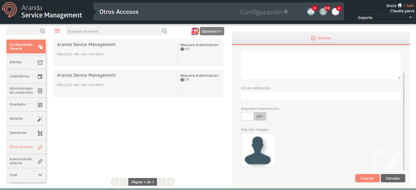Click the Autenticación externa link icon
The height and width of the screenshot is (190, 416).
[40, 161]
